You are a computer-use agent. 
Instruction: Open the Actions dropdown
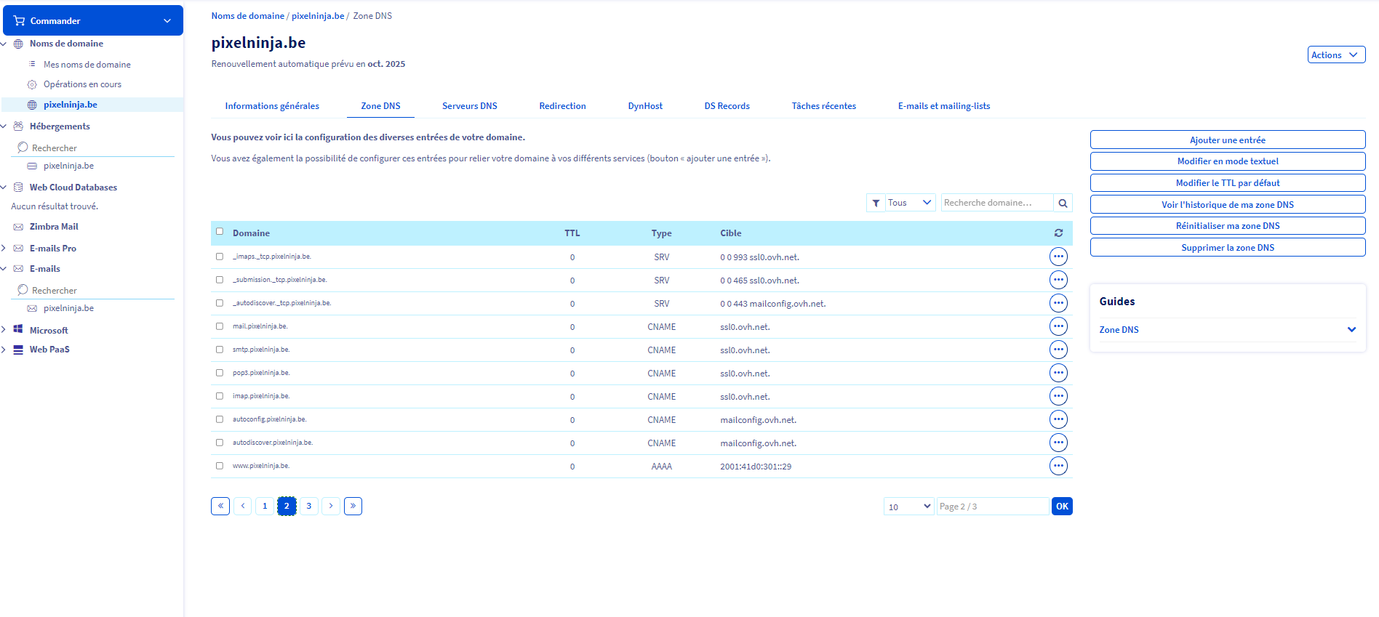pos(1335,55)
